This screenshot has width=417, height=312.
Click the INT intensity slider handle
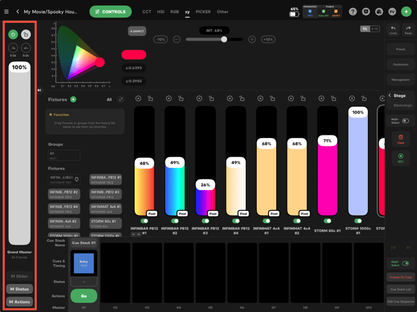pos(224,39)
